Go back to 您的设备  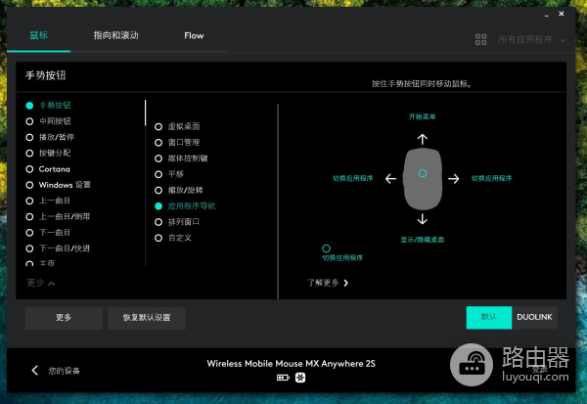(64, 371)
